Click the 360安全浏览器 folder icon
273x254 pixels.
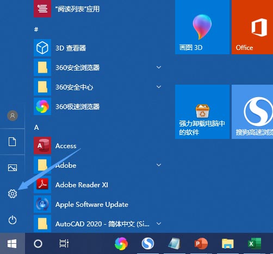pyautogui.click(x=42, y=67)
